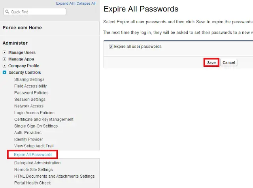This screenshot has height=188, width=253.
Task: Click the Quick Find magnifier icon
Action: pyautogui.click(x=7, y=11)
